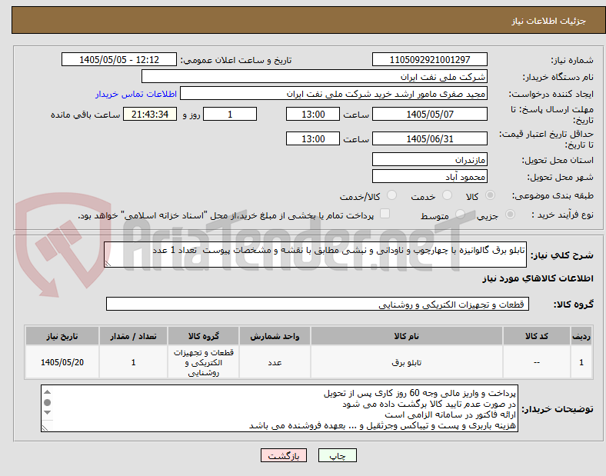Click the price validity hour field

click(313, 138)
